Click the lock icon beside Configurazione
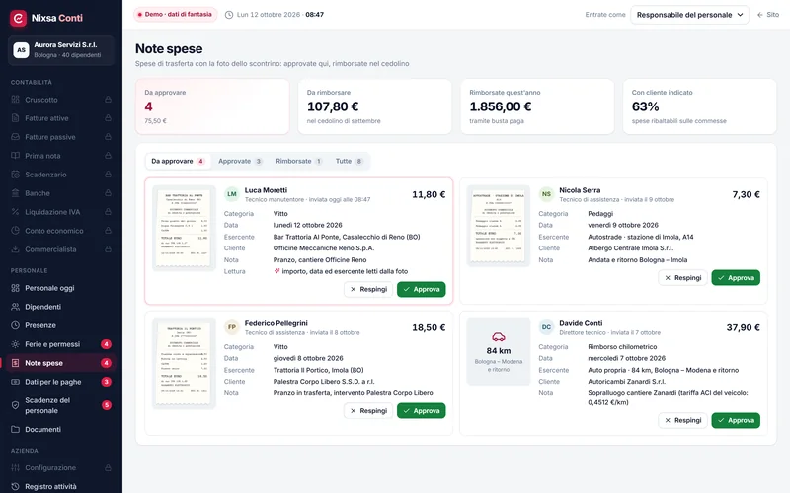Viewport: 790px width, 493px height. click(x=108, y=467)
